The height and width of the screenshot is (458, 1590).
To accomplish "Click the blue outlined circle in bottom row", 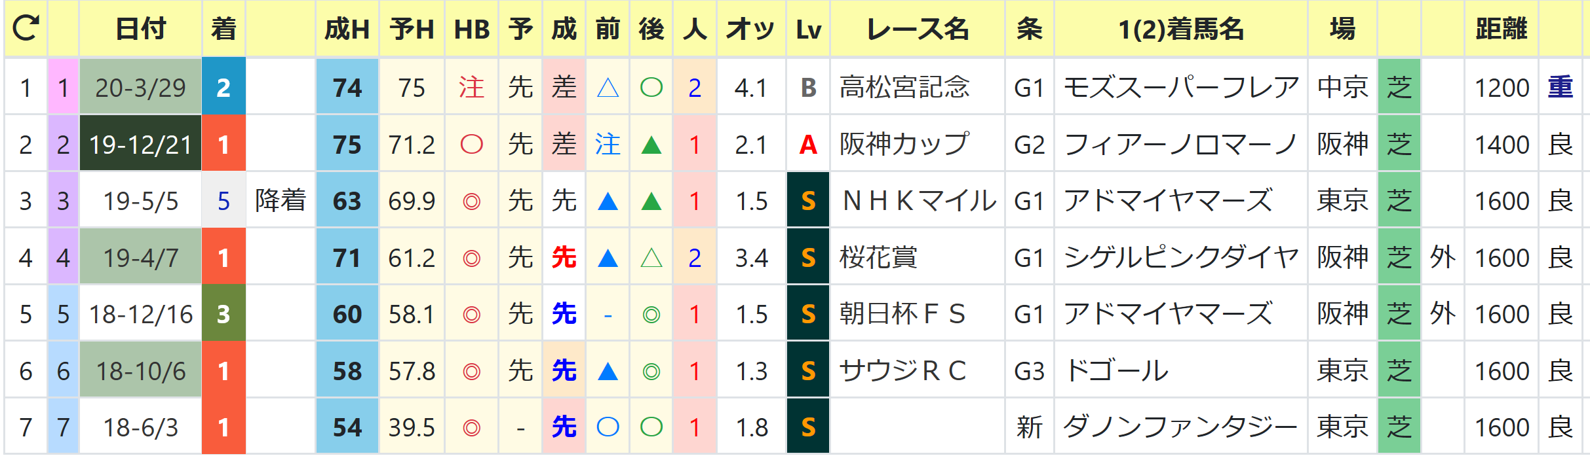I will (608, 427).
